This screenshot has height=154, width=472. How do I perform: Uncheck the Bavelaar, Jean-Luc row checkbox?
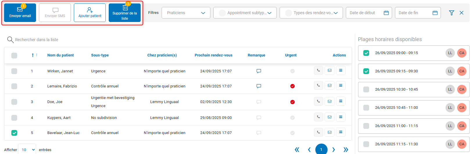point(14,133)
